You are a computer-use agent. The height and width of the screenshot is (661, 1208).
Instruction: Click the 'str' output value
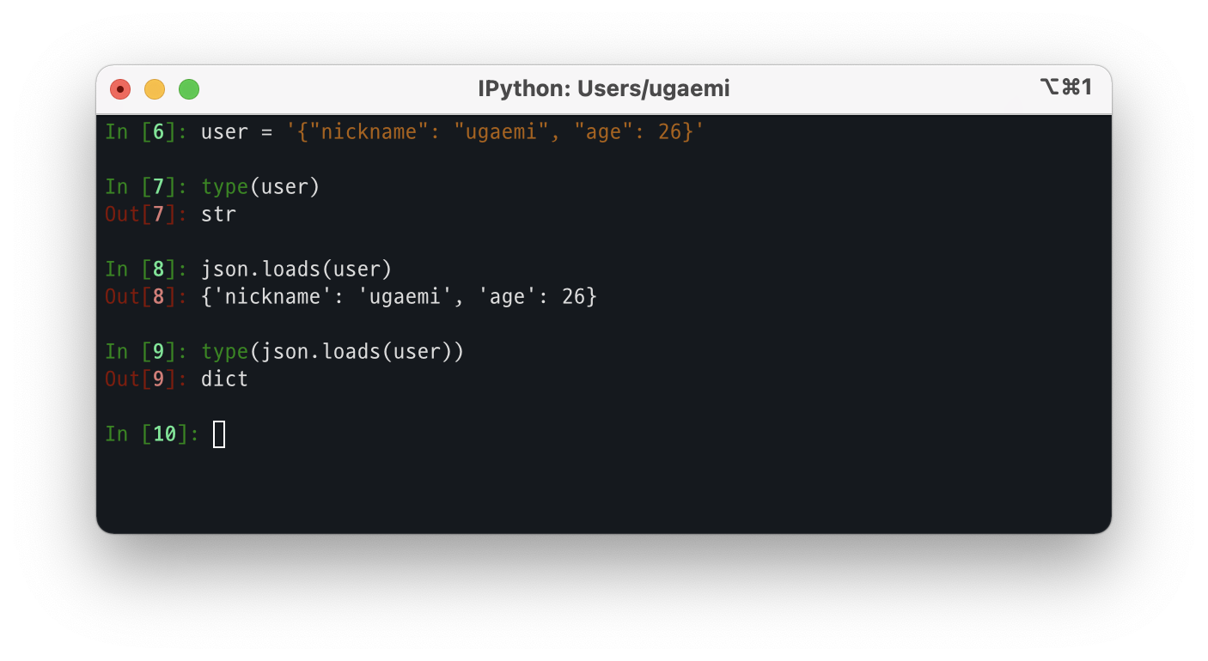click(x=218, y=215)
